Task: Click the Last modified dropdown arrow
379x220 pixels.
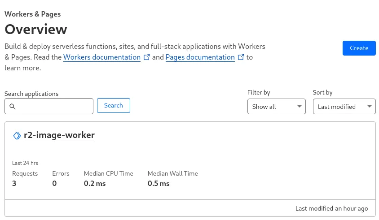Action: (x=370, y=107)
